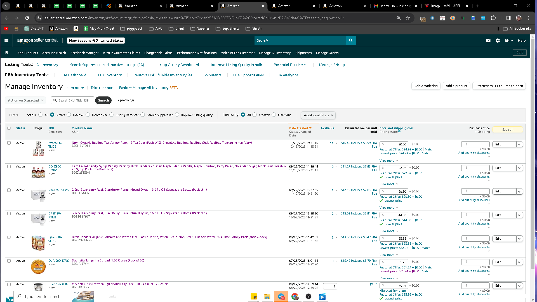The image size is (537, 302).
Task: Click the Help link in the header
Action: [522, 41]
